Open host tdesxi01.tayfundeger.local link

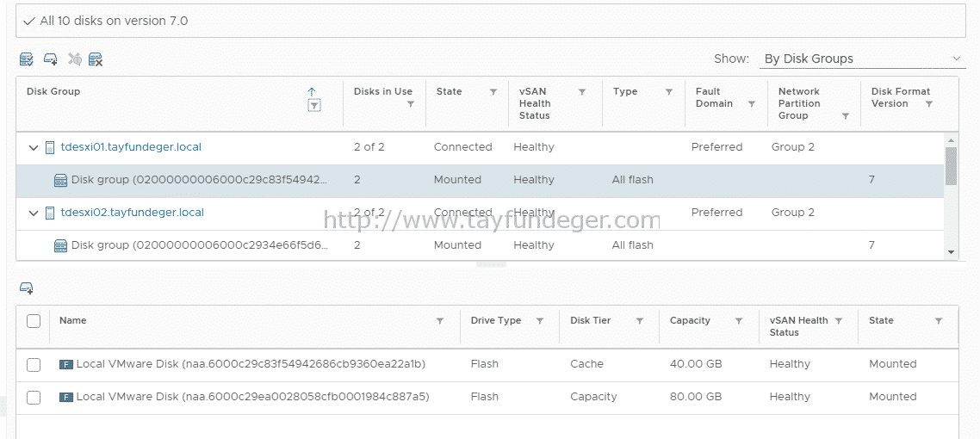(131, 147)
